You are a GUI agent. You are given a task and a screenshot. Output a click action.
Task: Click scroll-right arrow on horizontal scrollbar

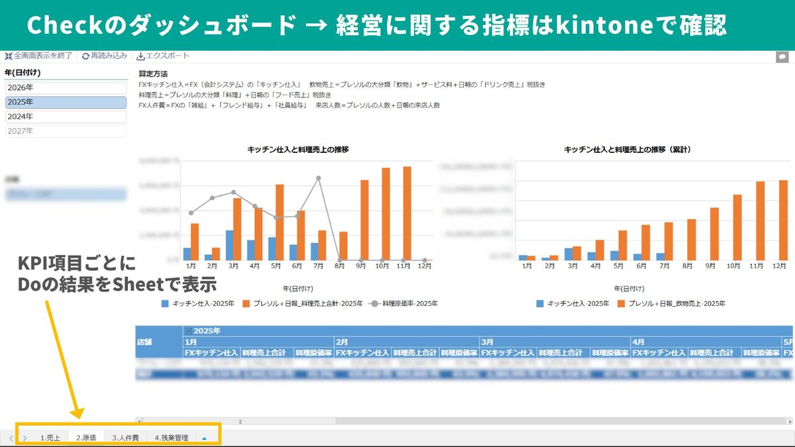[789, 421]
